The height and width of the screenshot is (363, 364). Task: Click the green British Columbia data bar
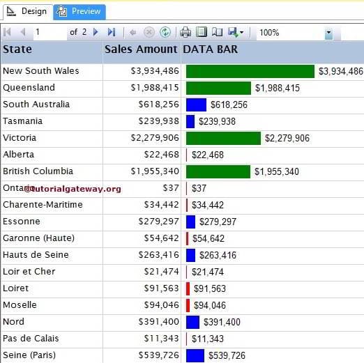218,172
